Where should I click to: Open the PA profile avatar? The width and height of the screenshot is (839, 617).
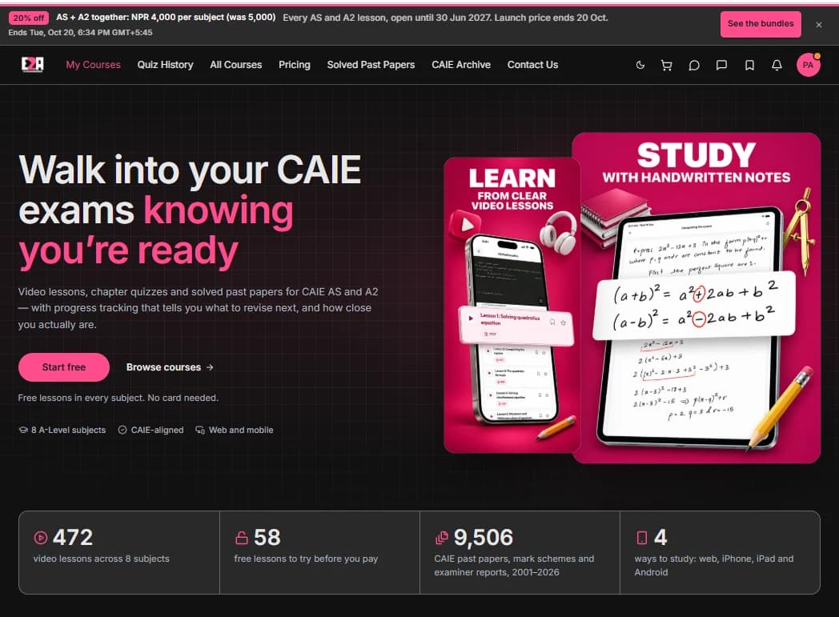808,66
